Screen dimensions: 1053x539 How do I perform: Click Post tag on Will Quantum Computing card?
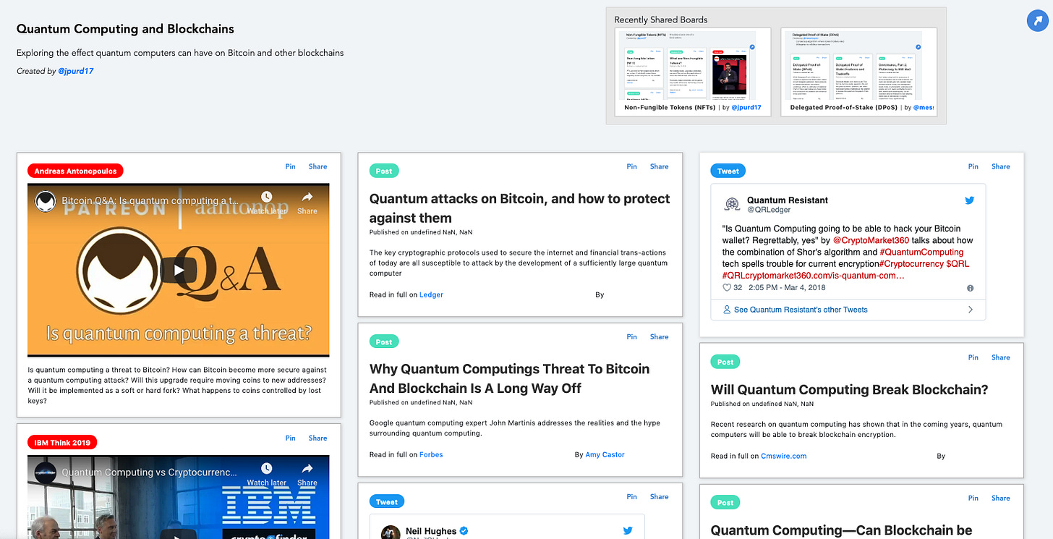725,362
